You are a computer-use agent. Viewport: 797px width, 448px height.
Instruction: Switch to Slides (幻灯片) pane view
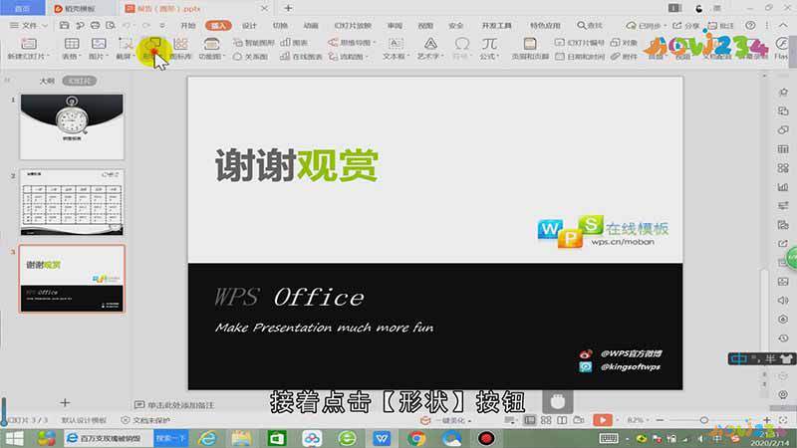click(80, 81)
